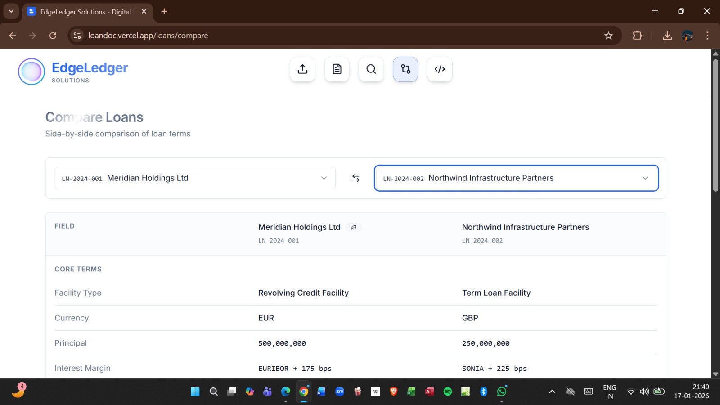Open Brave browser from the taskbar
The image size is (720, 405).
tap(394, 391)
